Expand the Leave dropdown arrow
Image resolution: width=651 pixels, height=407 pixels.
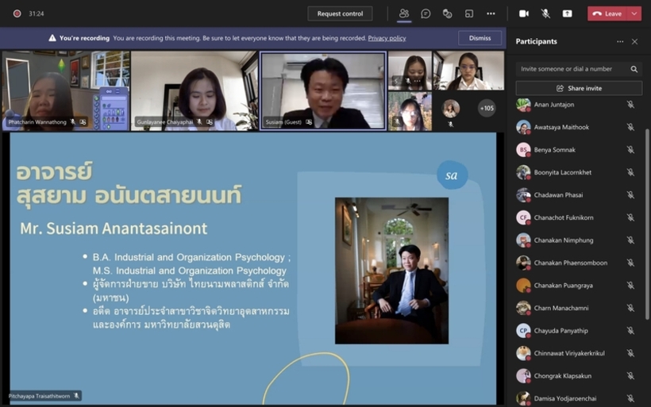click(635, 13)
